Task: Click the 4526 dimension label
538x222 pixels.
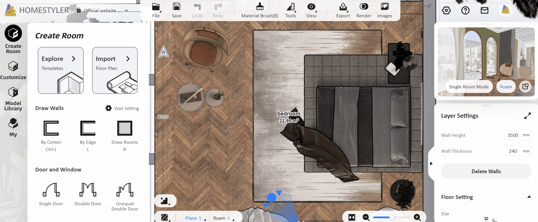Action: pos(163,117)
